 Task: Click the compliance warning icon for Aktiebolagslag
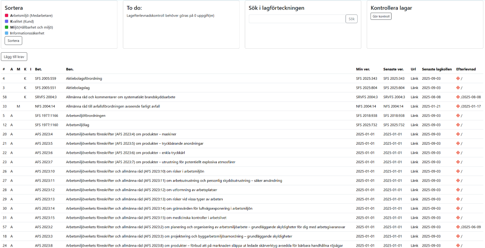click(458, 88)
